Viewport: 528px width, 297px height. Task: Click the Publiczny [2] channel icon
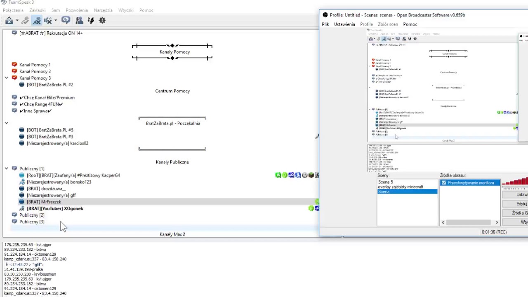pos(14,215)
